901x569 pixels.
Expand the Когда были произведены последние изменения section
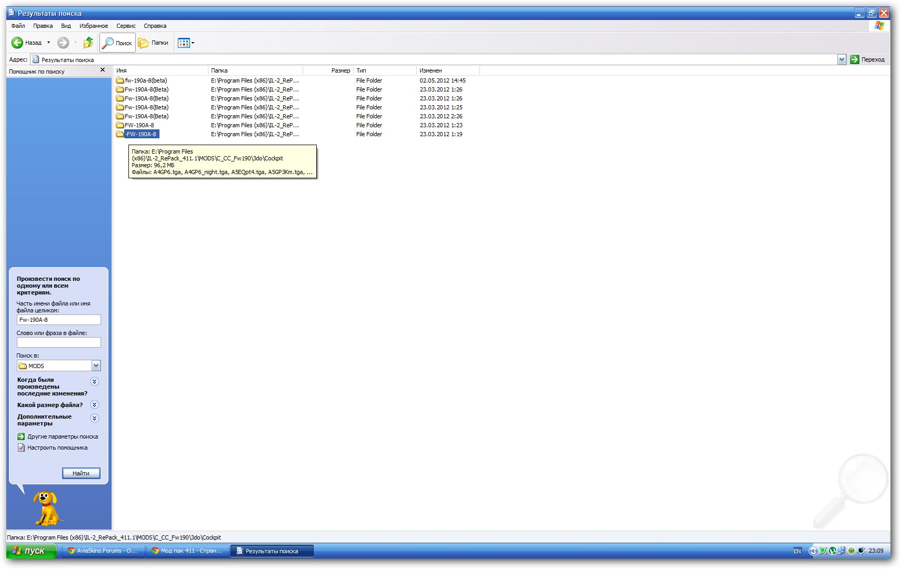coord(95,381)
